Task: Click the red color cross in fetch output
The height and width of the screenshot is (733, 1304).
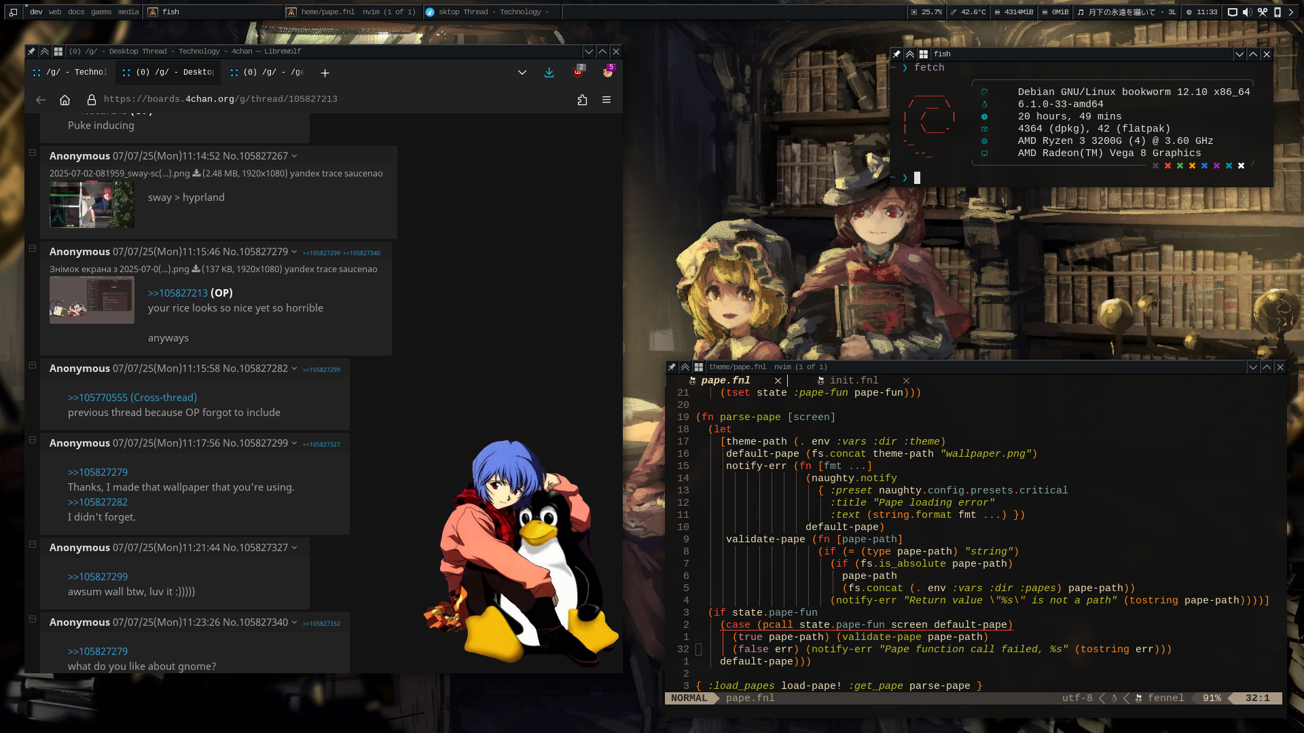Action: tap(1167, 166)
